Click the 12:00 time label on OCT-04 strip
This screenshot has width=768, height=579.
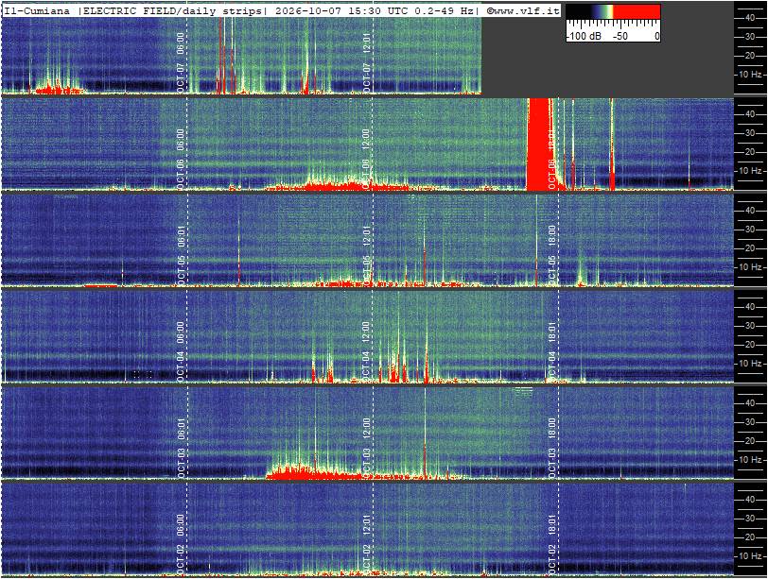click(x=366, y=332)
